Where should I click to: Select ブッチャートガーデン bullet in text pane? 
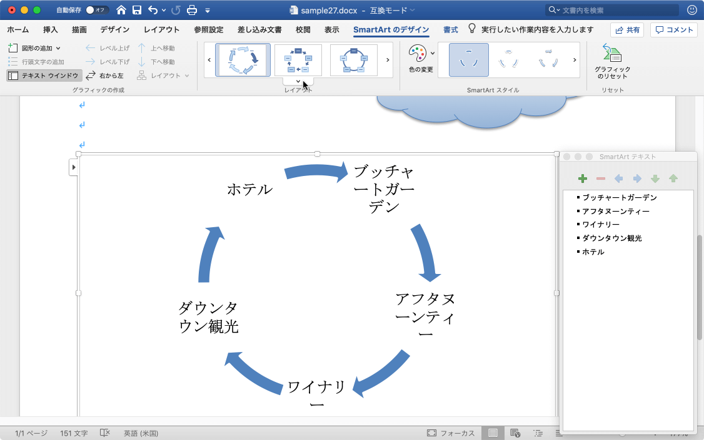(x=620, y=198)
